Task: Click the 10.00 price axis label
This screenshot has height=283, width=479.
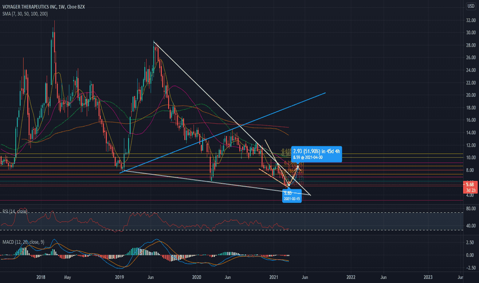Action: click(471, 157)
